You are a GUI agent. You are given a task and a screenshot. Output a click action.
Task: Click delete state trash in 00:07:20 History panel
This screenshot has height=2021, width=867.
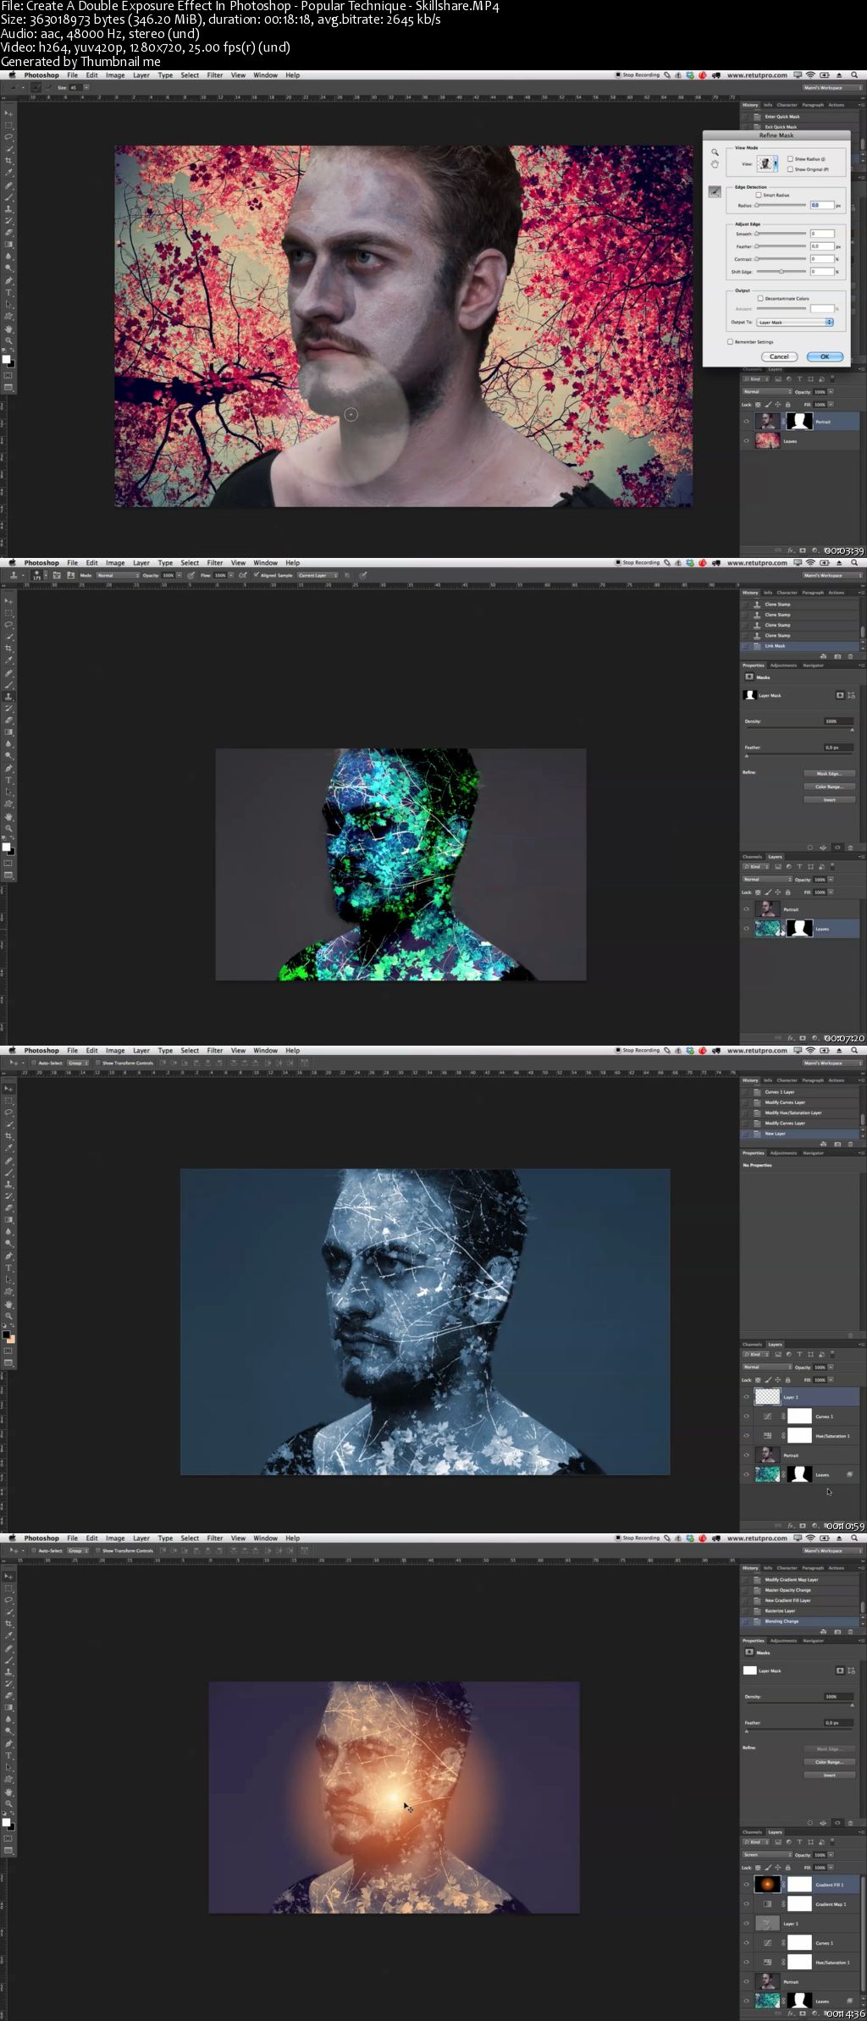(x=851, y=656)
